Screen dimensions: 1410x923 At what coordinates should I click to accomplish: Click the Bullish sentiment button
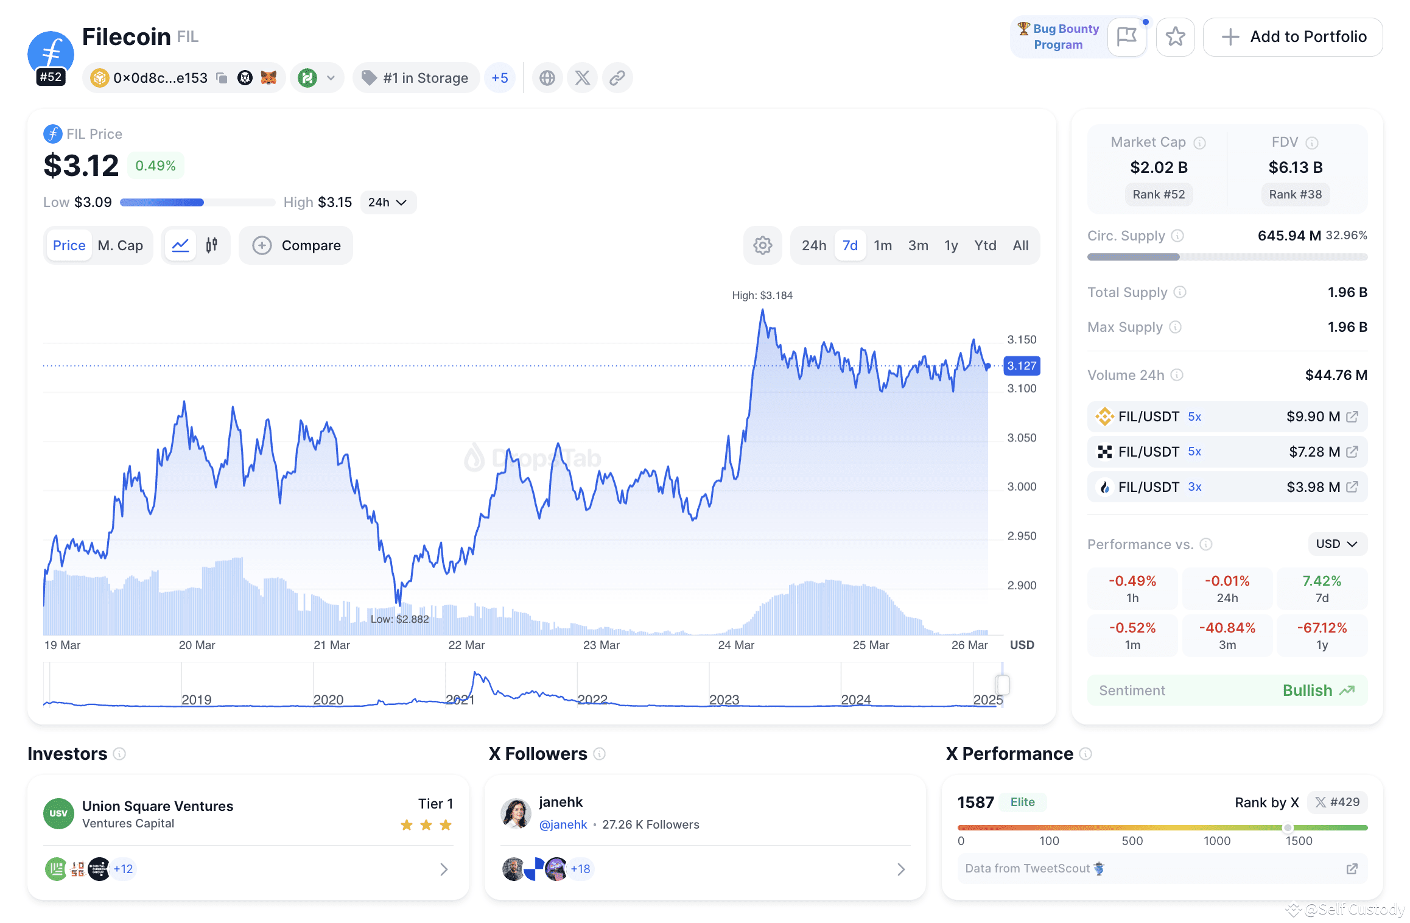[1227, 690]
